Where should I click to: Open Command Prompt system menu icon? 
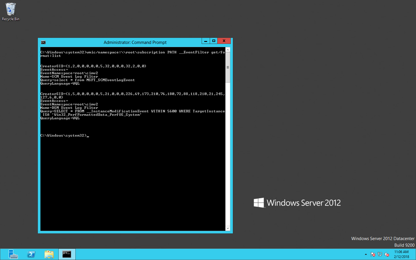point(43,42)
